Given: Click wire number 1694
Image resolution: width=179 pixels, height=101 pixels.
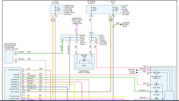Looking at the screenshot, I should pos(29,59).
